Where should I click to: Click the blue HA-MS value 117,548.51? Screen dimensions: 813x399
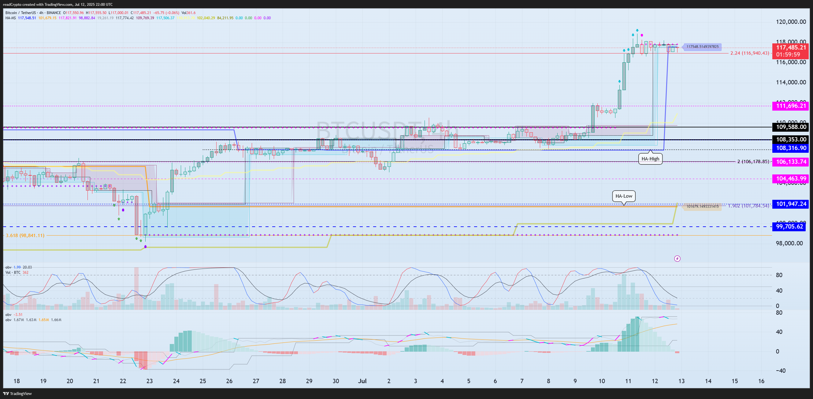coord(27,18)
